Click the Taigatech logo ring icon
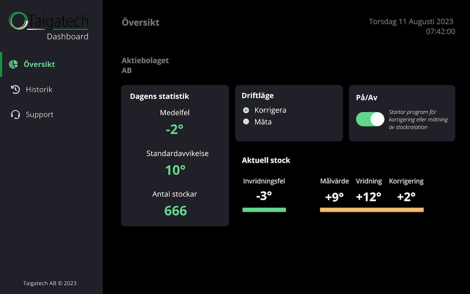 point(18,21)
